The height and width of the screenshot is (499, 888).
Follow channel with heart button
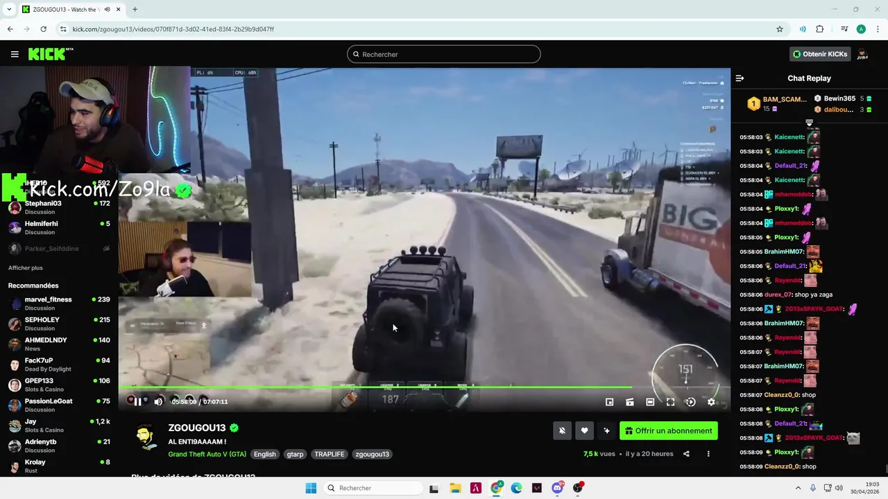[584, 430]
